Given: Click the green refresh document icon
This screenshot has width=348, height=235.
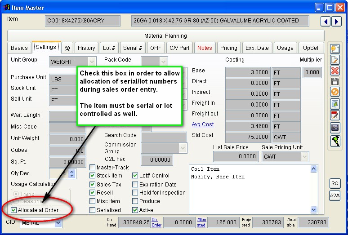Looking at the screenshot, I should (335, 104).
